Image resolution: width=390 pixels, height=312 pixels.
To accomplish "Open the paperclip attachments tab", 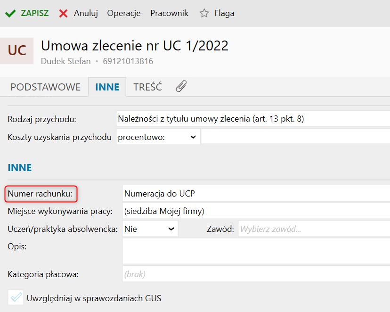I will [x=181, y=87].
